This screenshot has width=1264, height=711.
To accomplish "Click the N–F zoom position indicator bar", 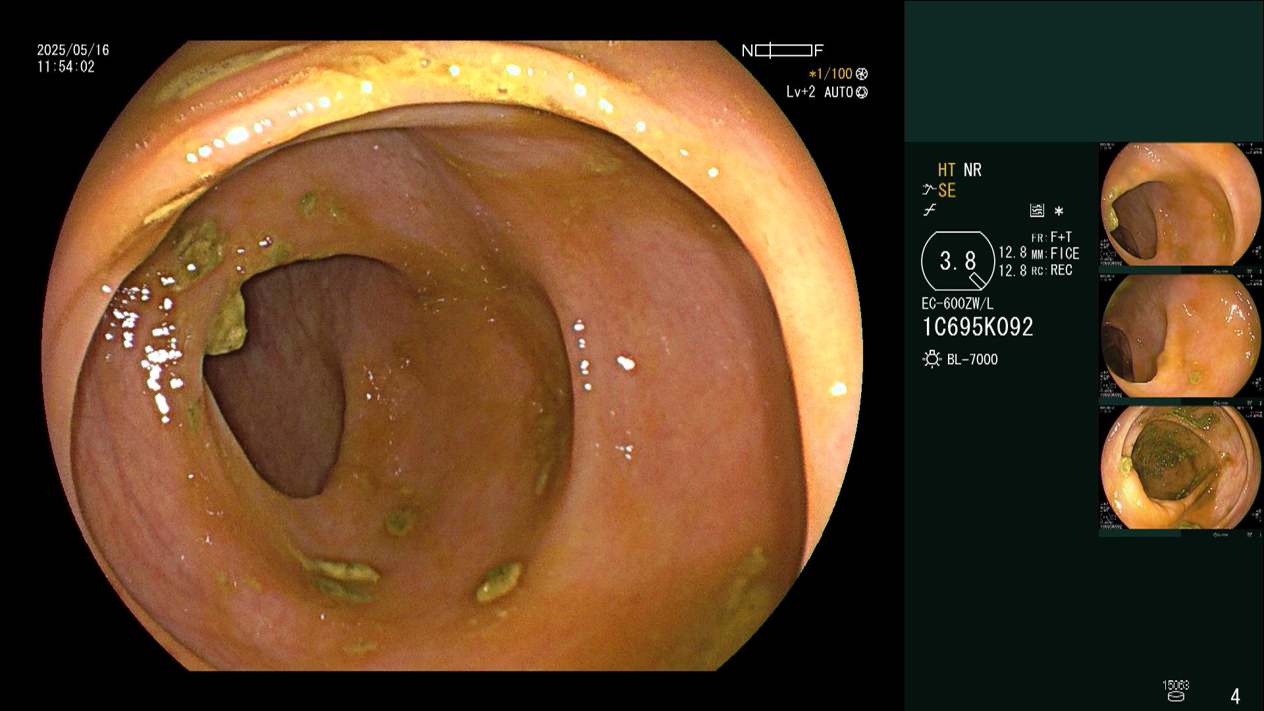I will tap(783, 51).
